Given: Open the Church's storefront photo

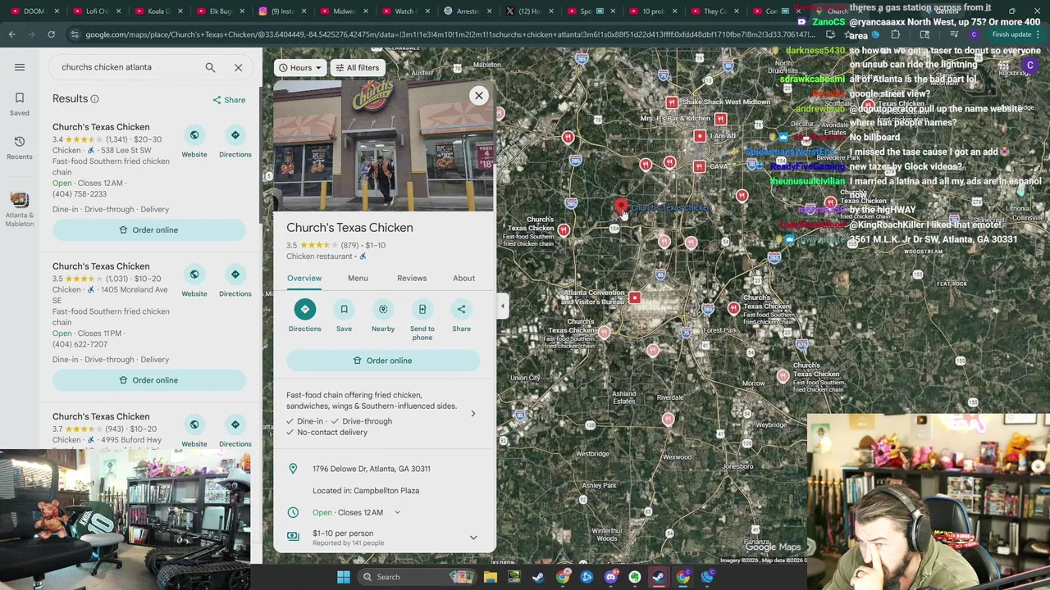Looking at the screenshot, I should [x=384, y=145].
